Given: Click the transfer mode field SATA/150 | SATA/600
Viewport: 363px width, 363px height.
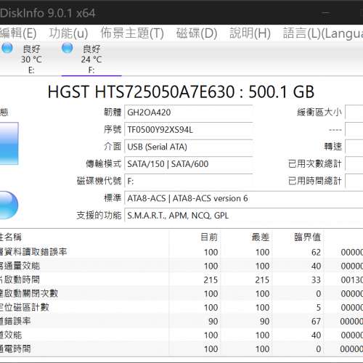Looking at the screenshot, I should (189, 164).
